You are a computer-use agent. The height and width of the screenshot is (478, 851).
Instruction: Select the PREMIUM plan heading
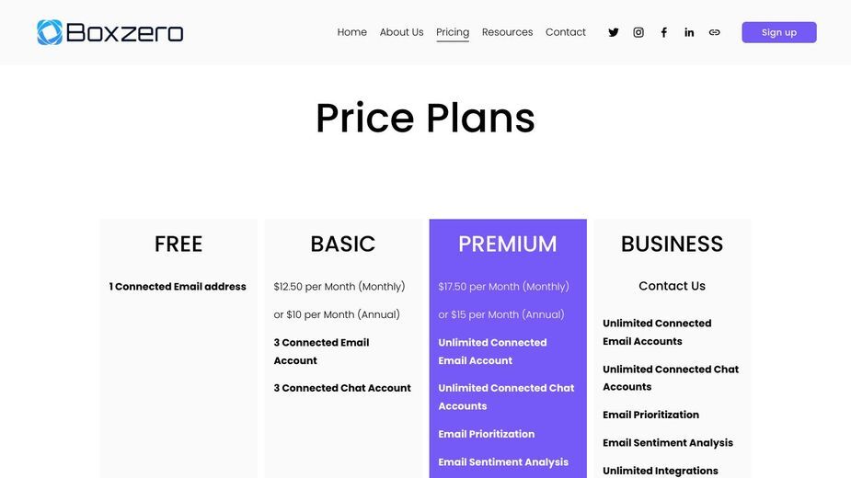(x=508, y=245)
